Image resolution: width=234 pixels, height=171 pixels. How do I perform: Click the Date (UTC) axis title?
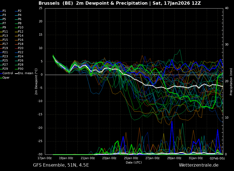(x=134, y=162)
